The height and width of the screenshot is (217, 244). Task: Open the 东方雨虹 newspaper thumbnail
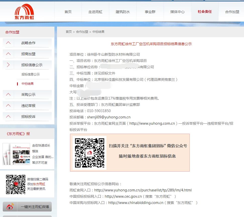click(16, 154)
